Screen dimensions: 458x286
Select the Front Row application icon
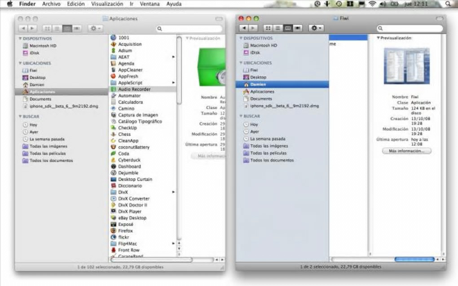pyautogui.click(x=114, y=250)
